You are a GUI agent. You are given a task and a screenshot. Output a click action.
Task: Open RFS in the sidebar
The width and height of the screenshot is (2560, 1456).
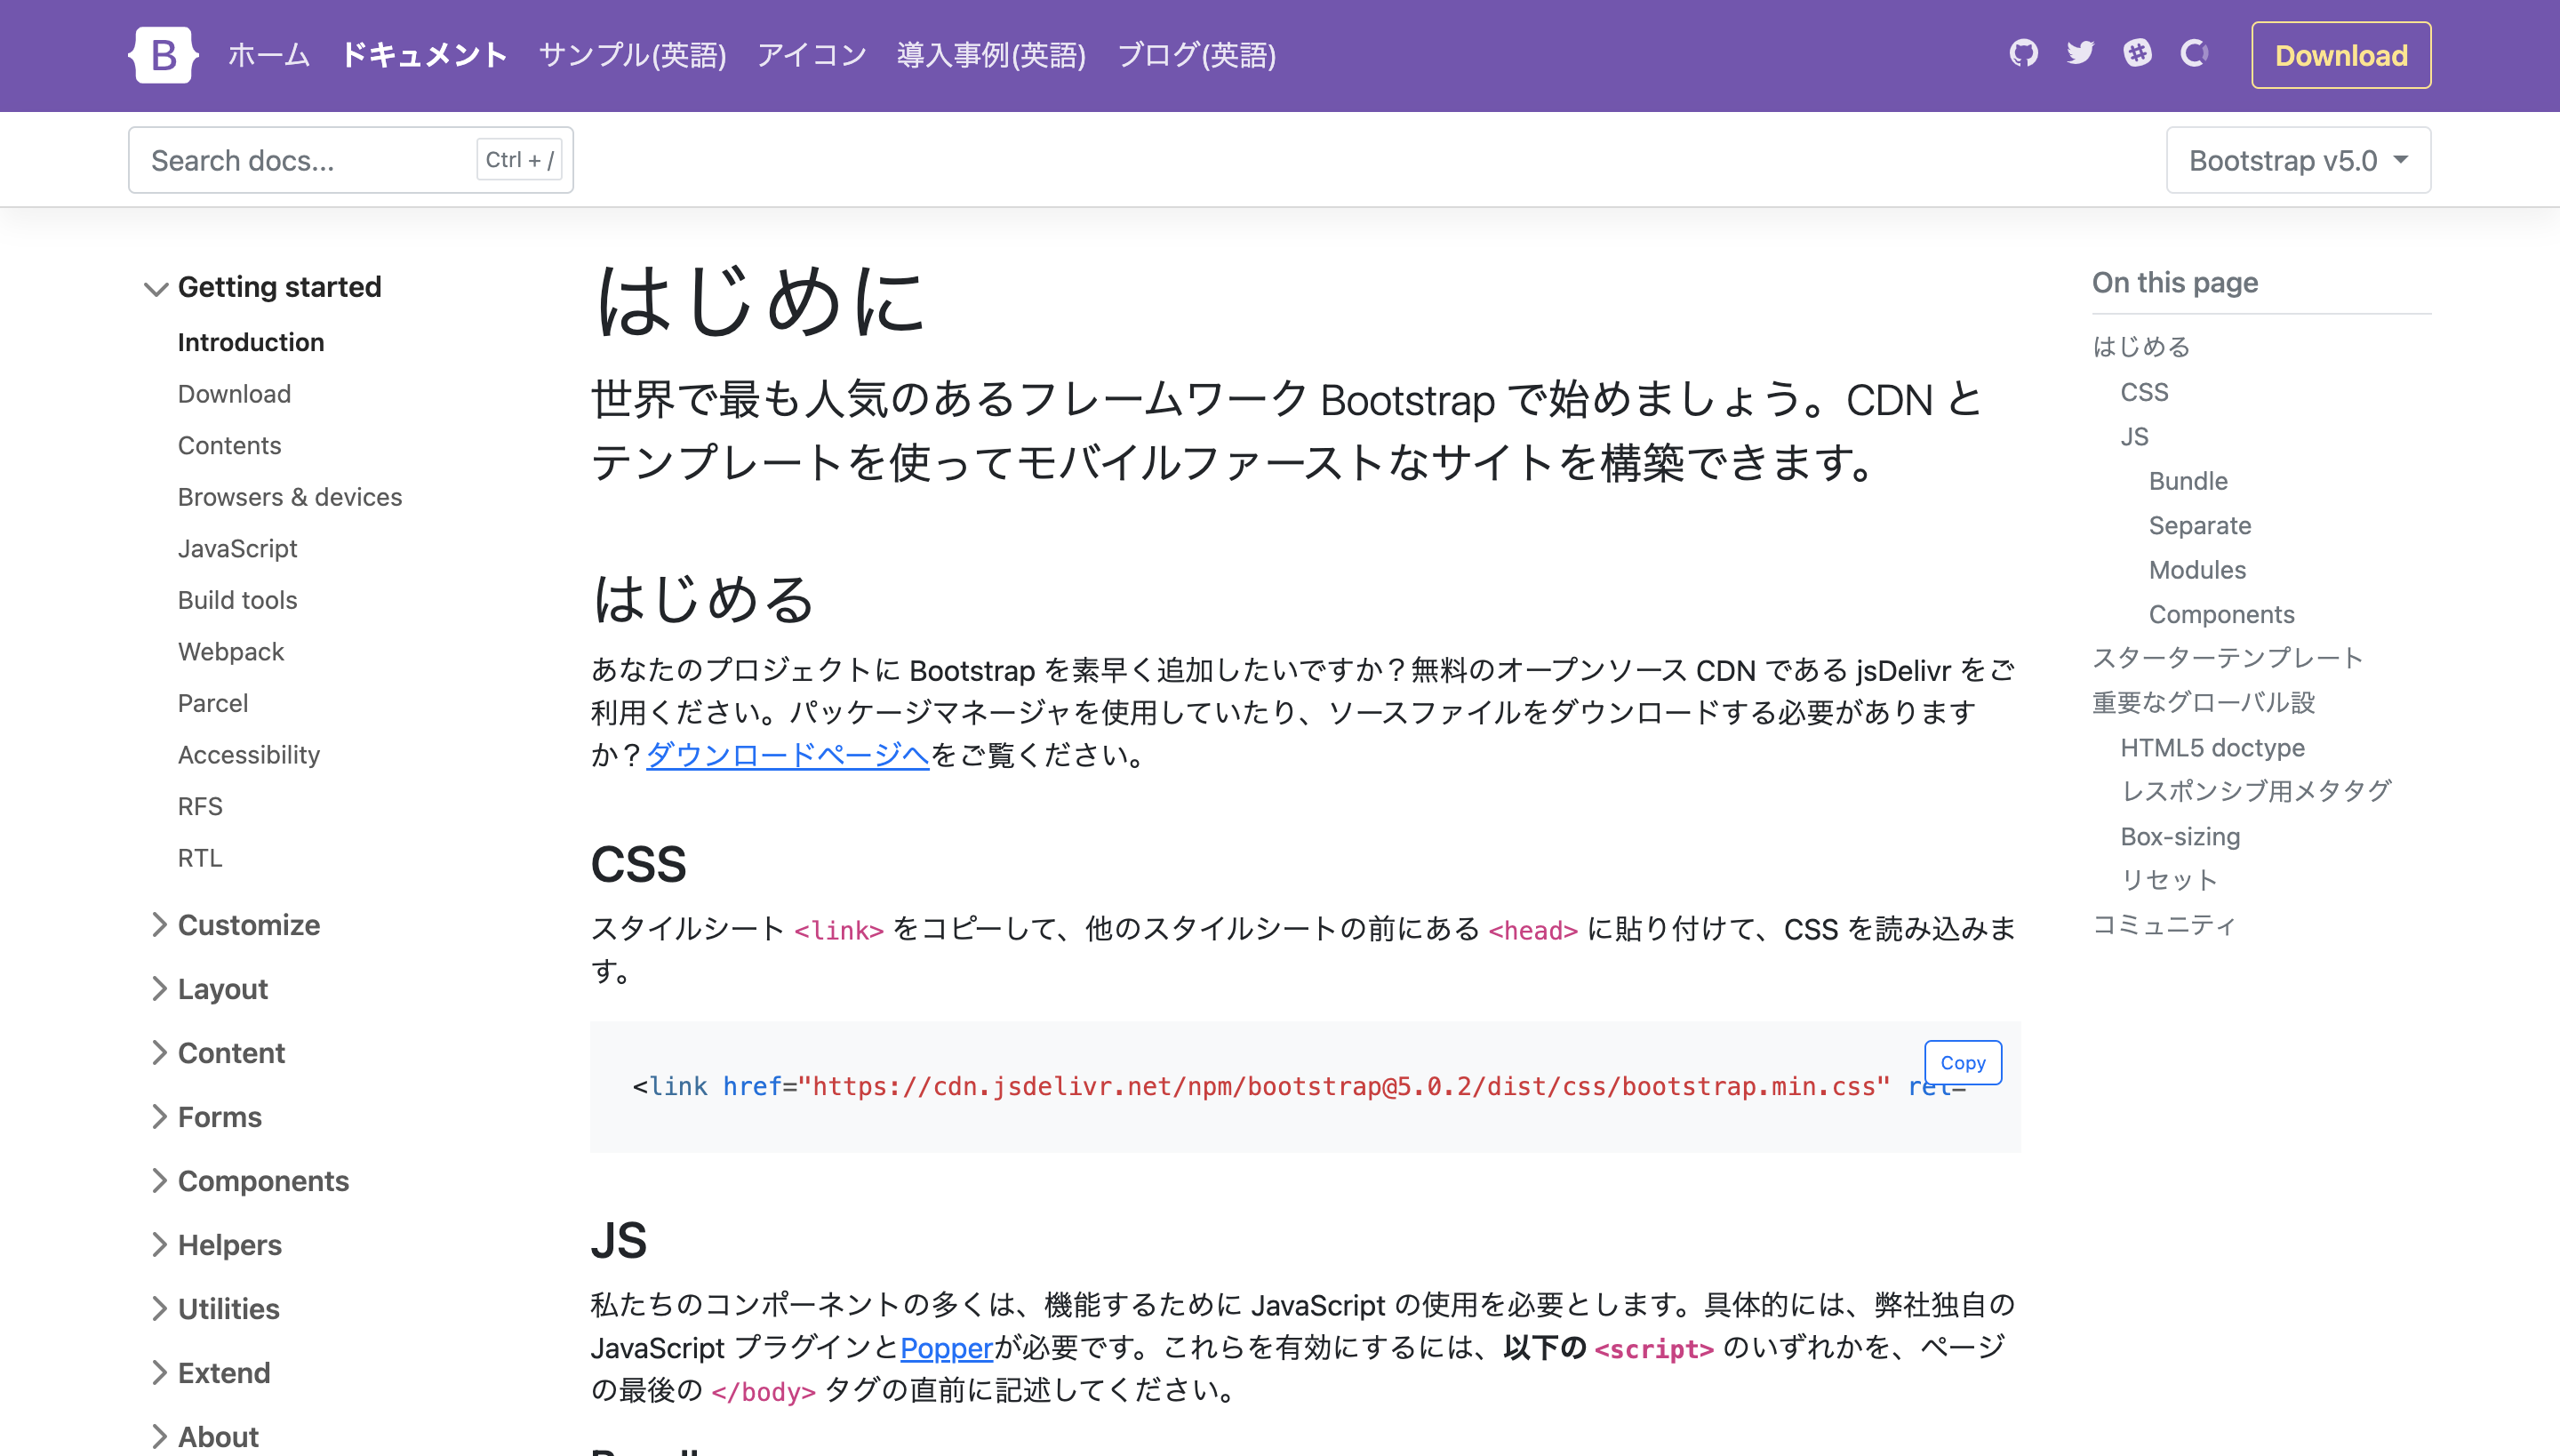coord(200,806)
